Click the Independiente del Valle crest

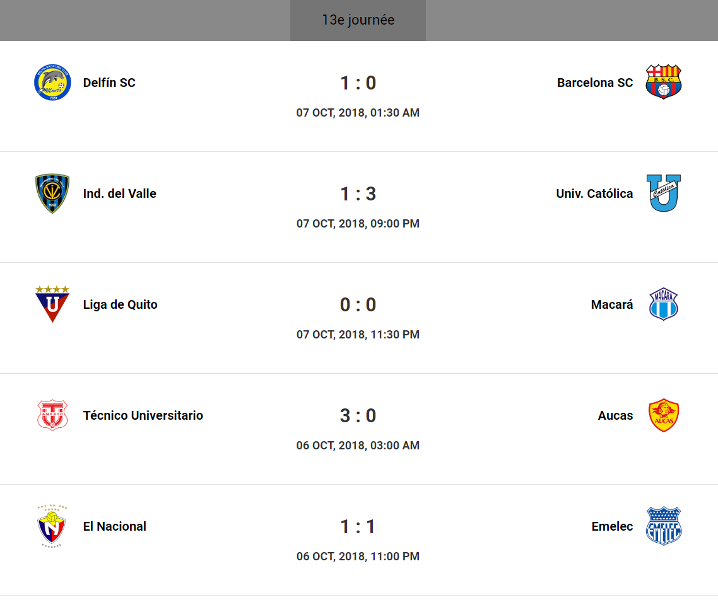pos(52,193)
